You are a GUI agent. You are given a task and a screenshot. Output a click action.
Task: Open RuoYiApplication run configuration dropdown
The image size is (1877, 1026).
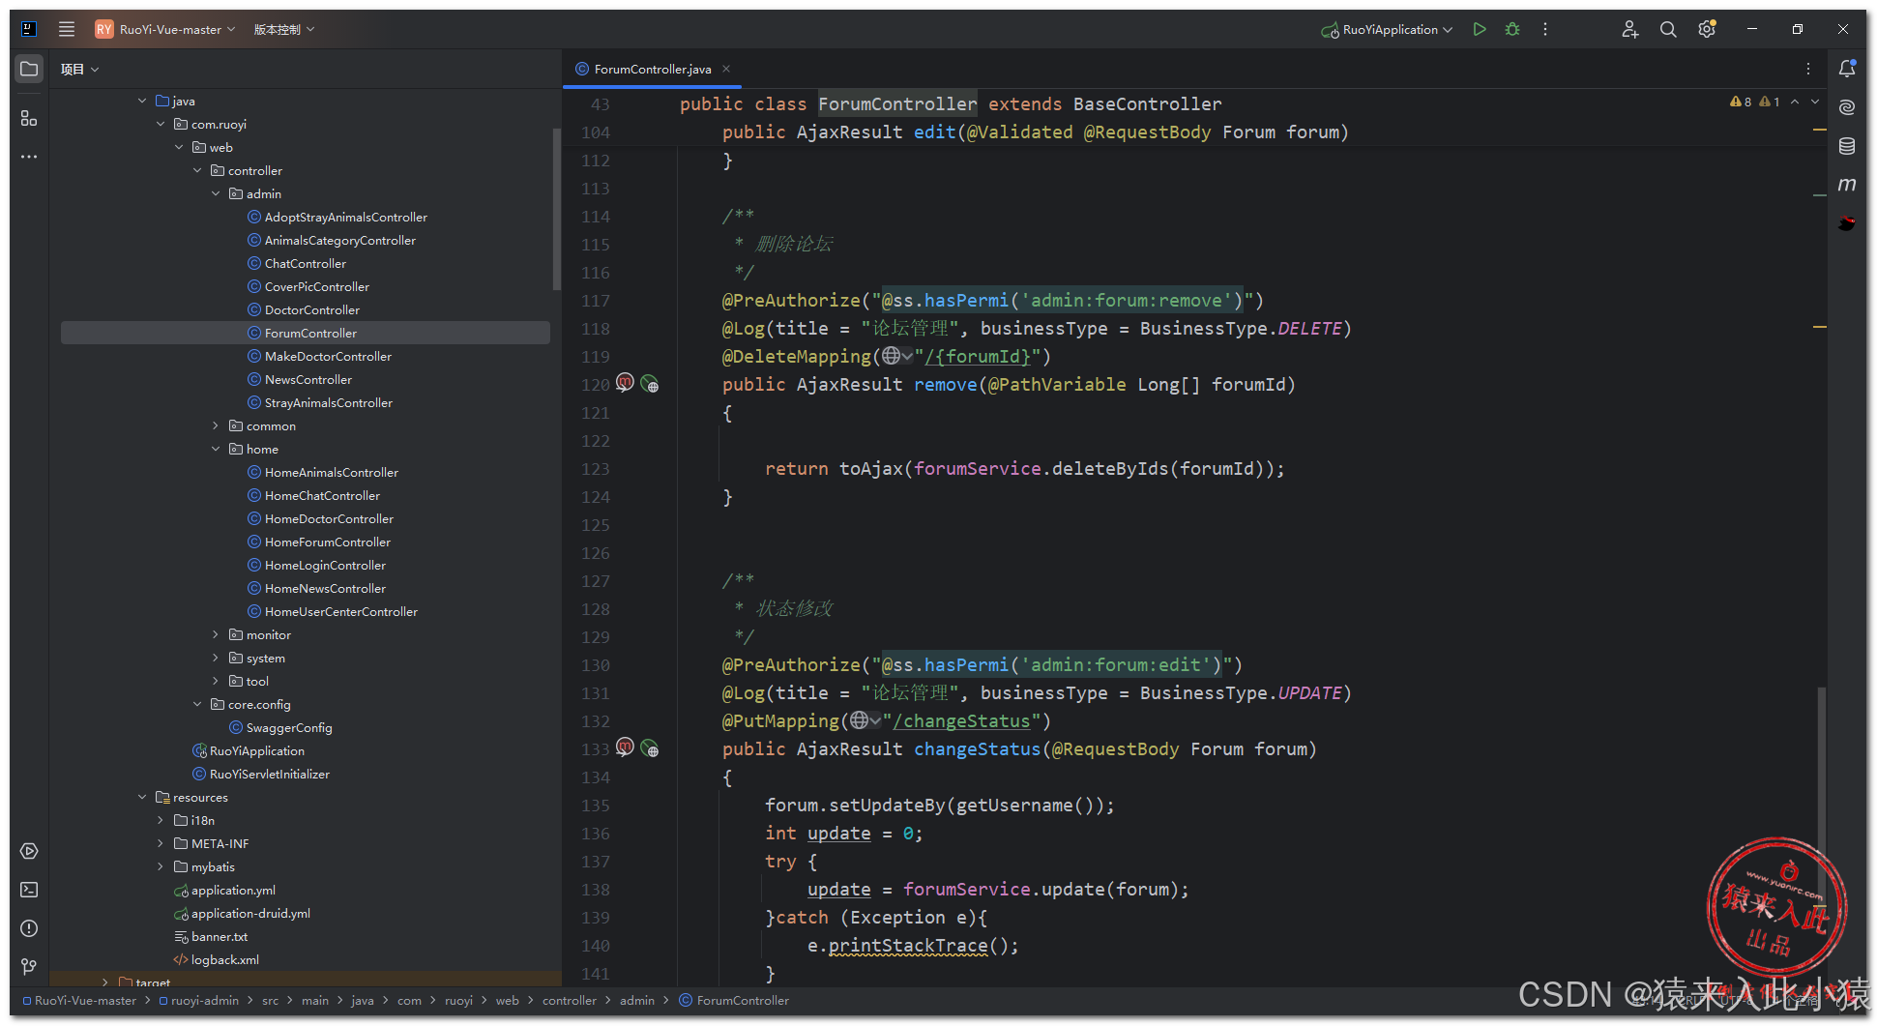1388,29
